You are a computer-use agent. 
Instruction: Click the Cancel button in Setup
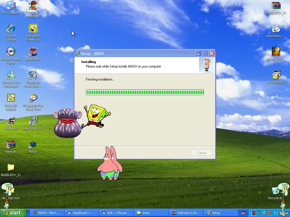point(202,153)
